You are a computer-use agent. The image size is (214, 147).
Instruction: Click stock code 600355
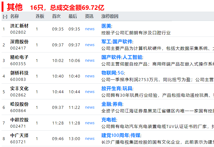(18, 64)
